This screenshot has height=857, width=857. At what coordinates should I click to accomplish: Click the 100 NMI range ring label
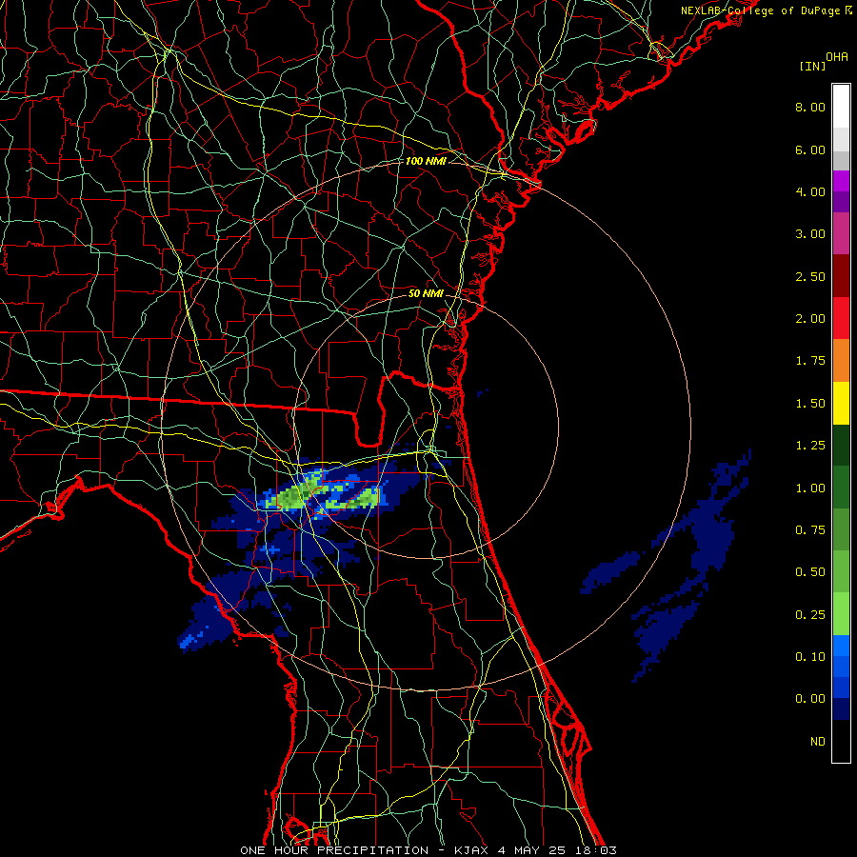tap(426, 161)
